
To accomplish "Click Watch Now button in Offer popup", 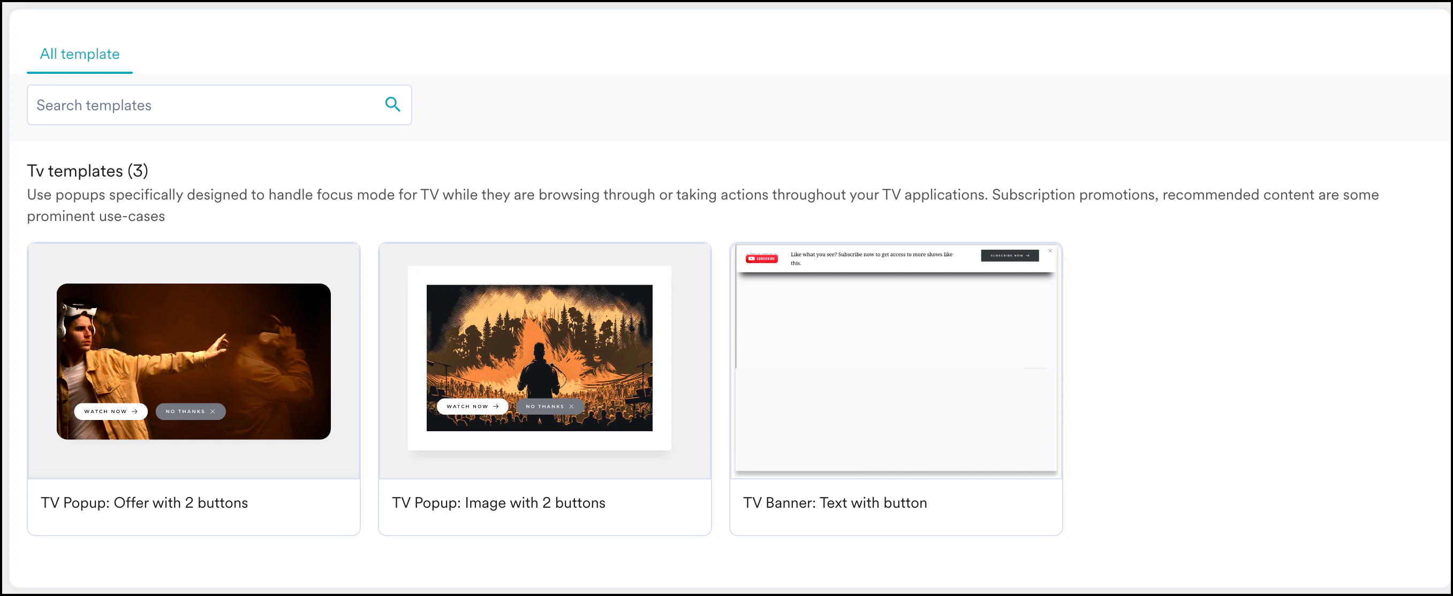I will pyautogui.click(x=110, y=411).
